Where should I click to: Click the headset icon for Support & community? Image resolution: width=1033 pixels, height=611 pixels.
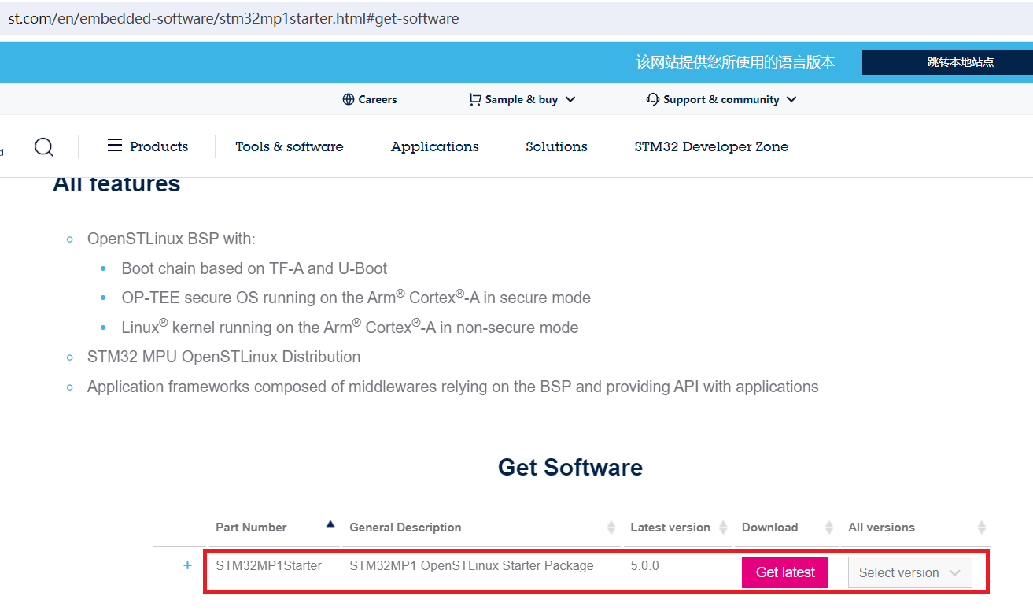click(x=652, y=99)
